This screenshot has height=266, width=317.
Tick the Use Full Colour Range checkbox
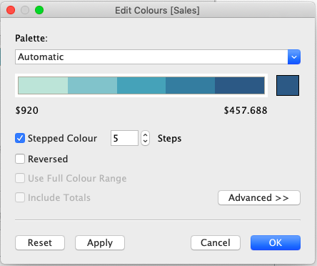pyautogui.click(x=20, y=178)
